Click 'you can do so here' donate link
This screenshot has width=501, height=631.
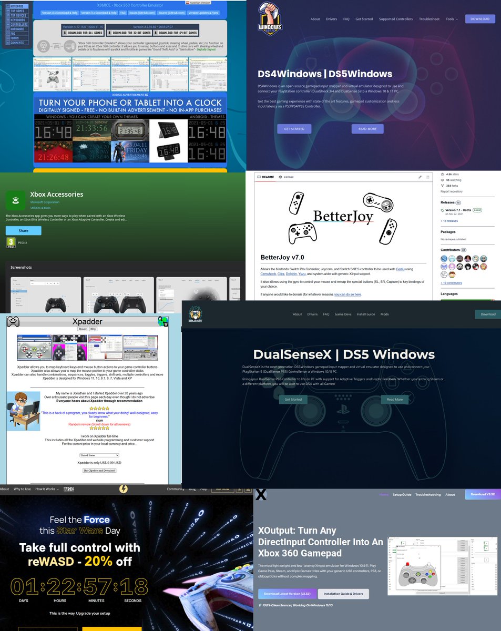pyautogui.click(x=347, y=294)
